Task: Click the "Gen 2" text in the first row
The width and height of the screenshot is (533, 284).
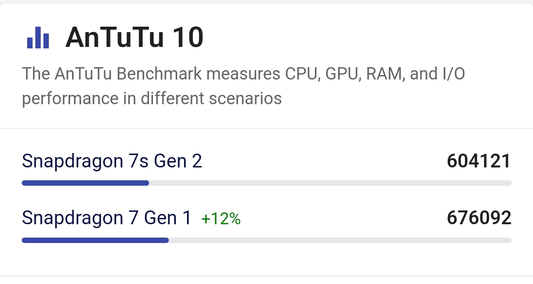Action: tap(178, 161)
